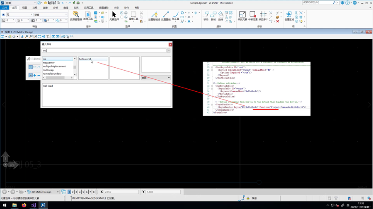Click the save icon in quick access toolbar

point(50,3)
